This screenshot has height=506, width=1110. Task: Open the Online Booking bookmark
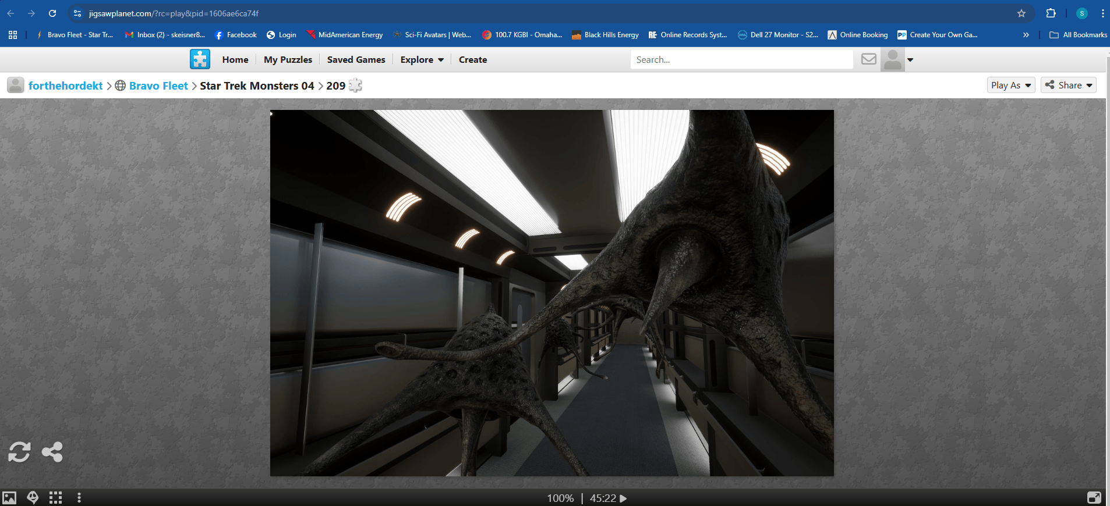(858, 35)
